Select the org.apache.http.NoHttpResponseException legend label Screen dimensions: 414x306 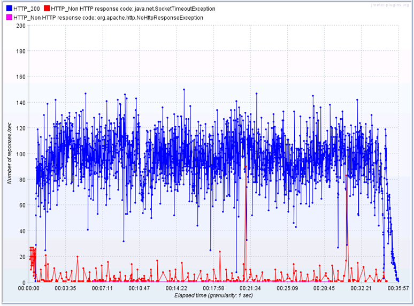pyautogui.click(x=108, y=18)
